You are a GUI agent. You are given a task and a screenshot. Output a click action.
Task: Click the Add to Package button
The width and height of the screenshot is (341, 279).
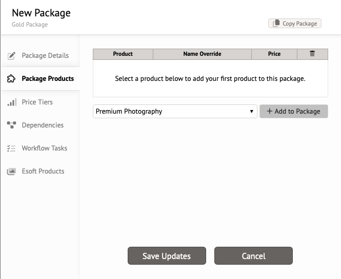click(x=294, y=112)
